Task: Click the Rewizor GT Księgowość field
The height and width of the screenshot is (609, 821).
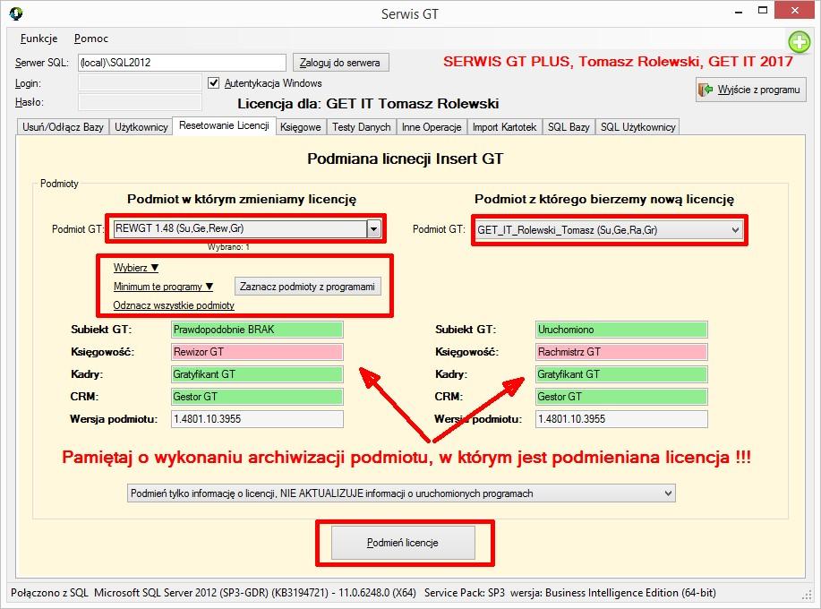Action: pos(257,352)
